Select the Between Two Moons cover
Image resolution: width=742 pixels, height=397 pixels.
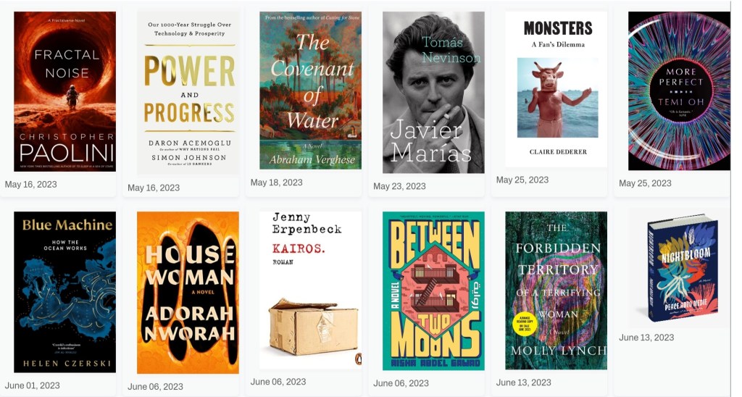click(x=433, y=291)
